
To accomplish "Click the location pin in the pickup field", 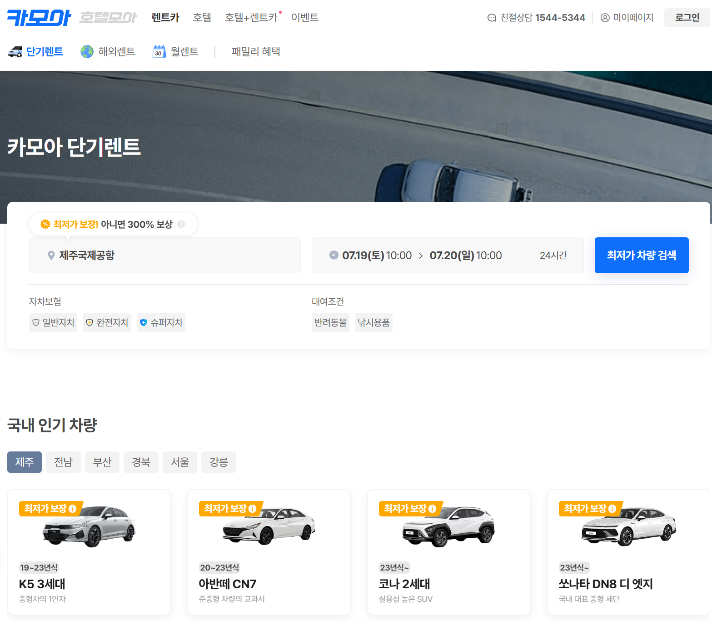I will tap(52, 255).
